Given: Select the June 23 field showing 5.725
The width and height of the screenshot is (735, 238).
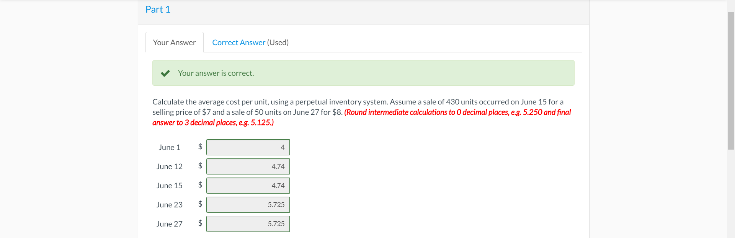Looking at the screenshot, I should pos(248,204).
